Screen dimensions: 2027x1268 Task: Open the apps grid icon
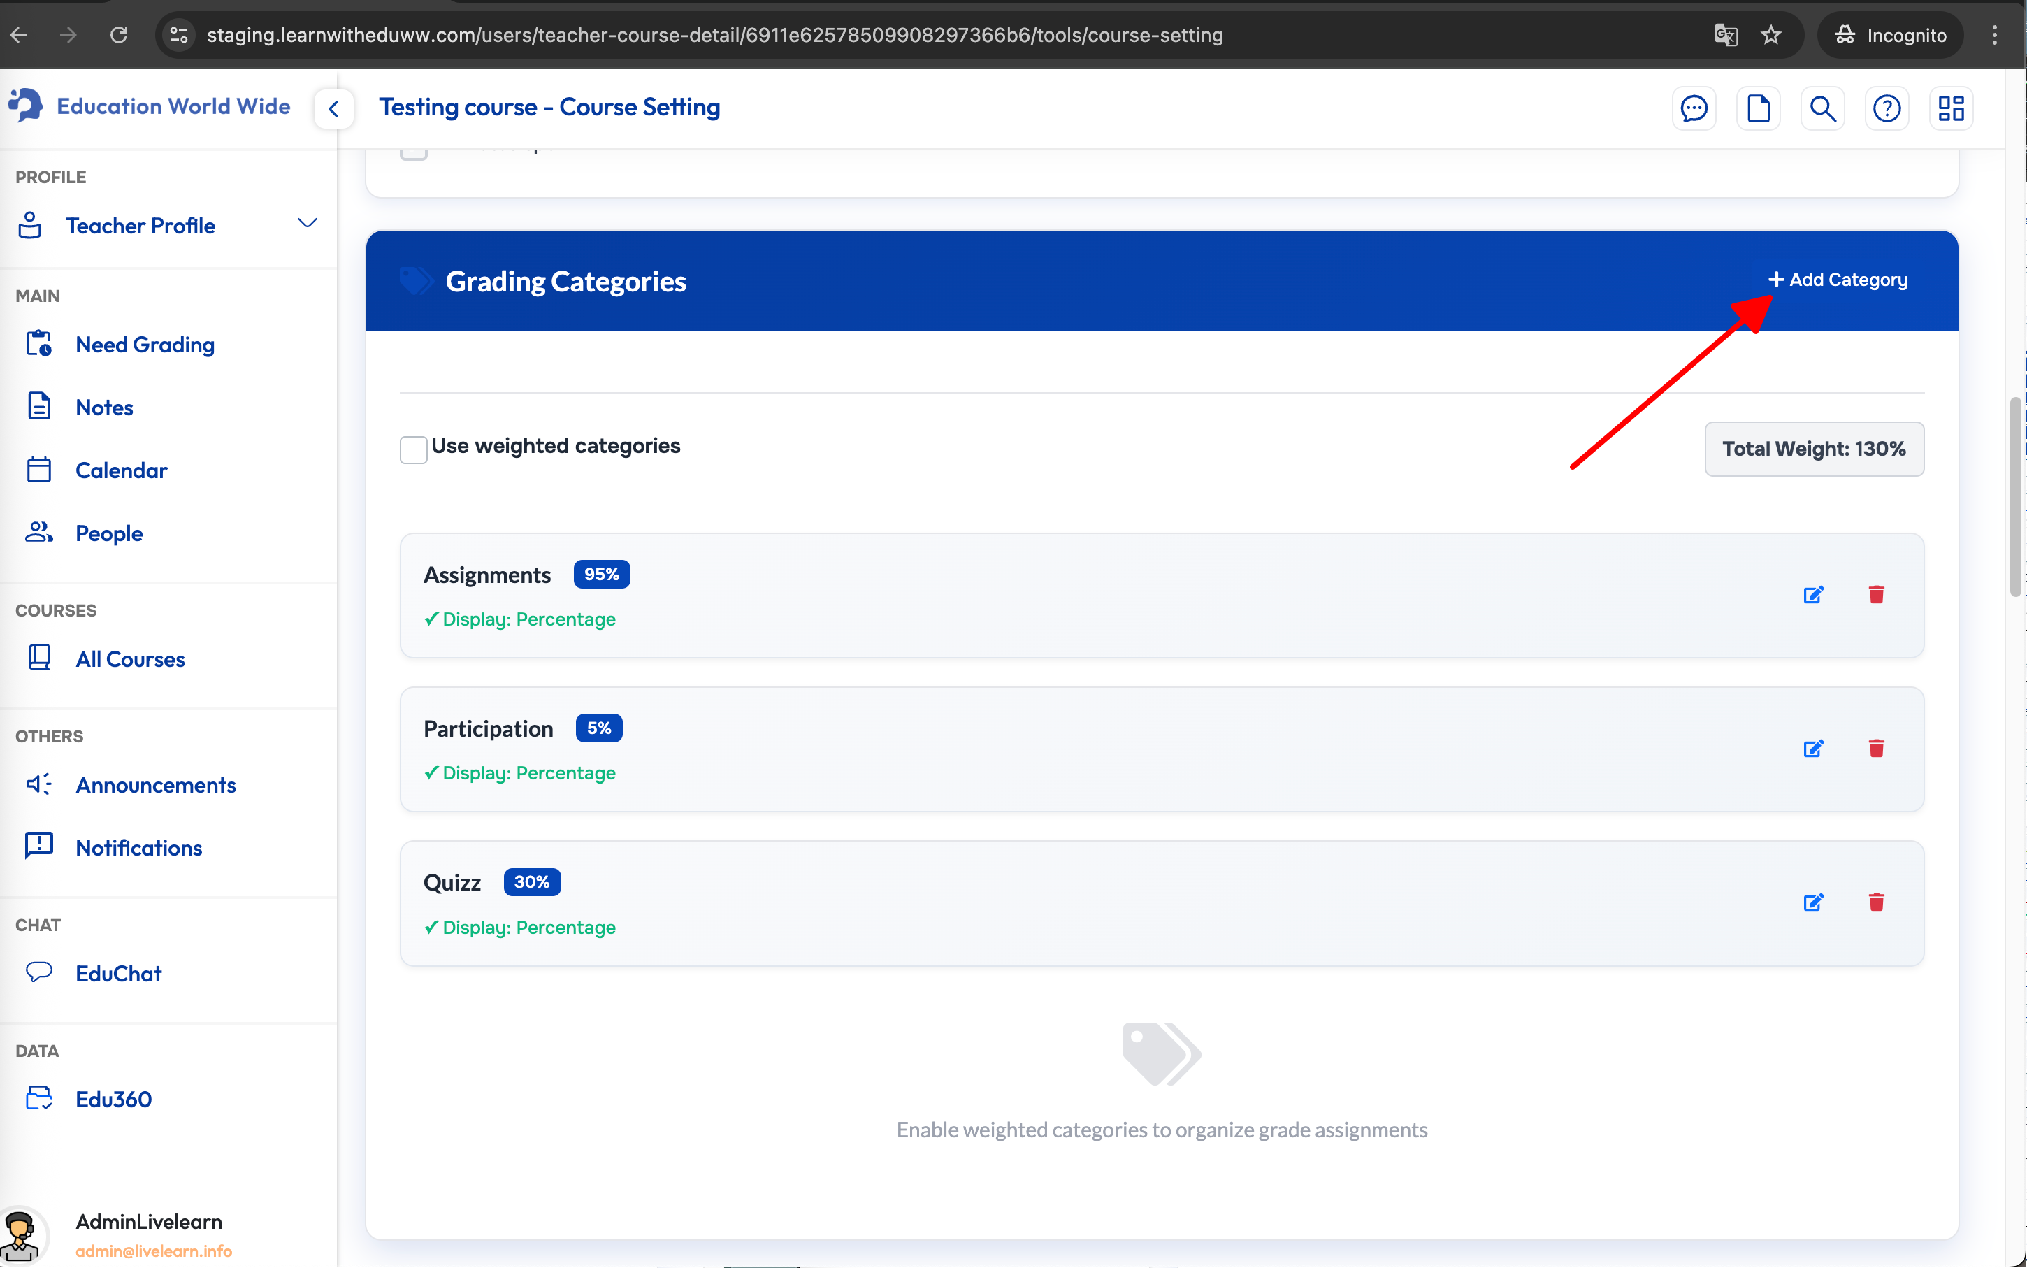1951,109
